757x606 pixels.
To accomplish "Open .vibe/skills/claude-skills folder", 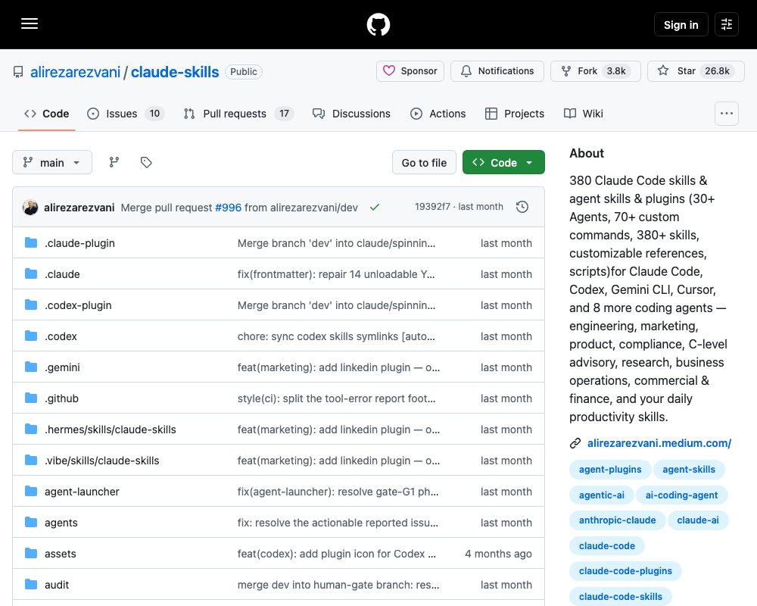I will pyautogui.click(x=102, y=461).
